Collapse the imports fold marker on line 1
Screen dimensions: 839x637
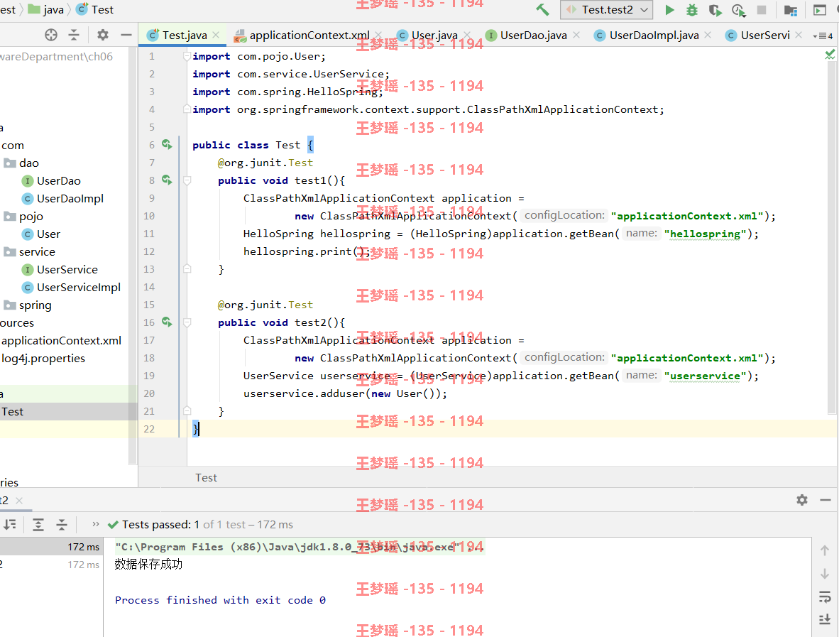pos(187,55)
